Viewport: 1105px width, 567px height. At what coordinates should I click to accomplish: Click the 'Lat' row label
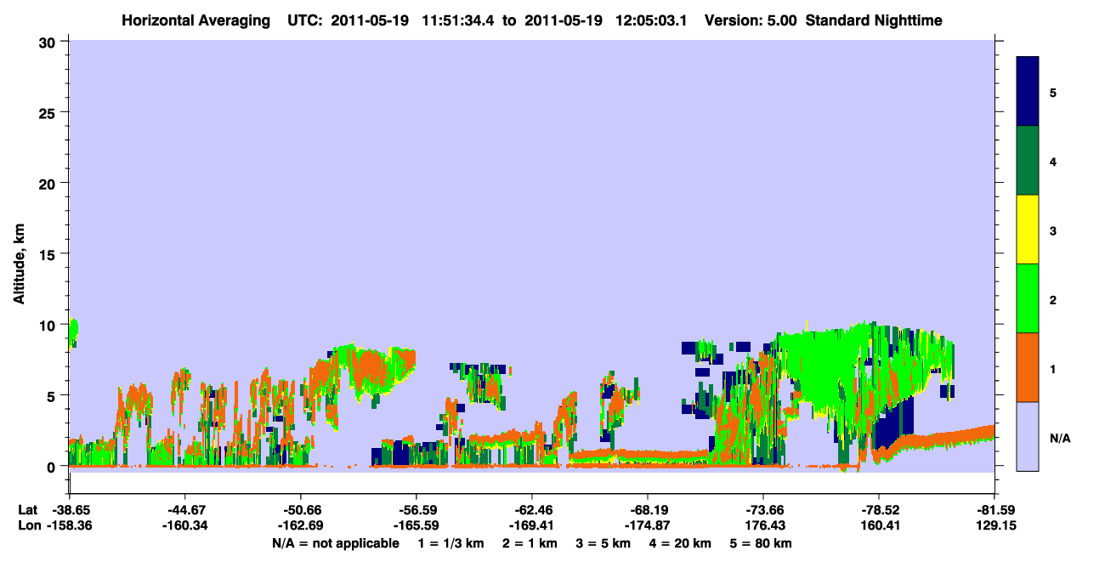pyautogui.click(x=27, y=510)
